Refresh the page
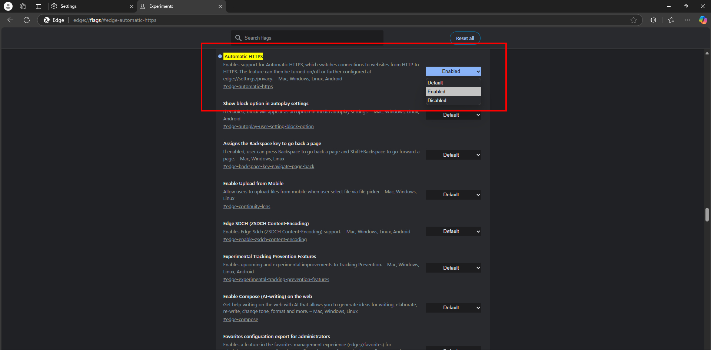 click(x=27, y=20)
